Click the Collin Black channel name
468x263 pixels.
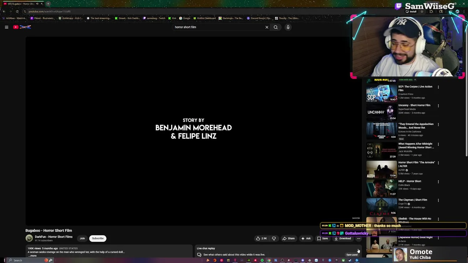pos(404,185)
